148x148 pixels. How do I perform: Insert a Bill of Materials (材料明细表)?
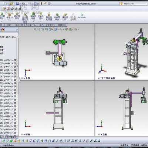pos(57,17)
